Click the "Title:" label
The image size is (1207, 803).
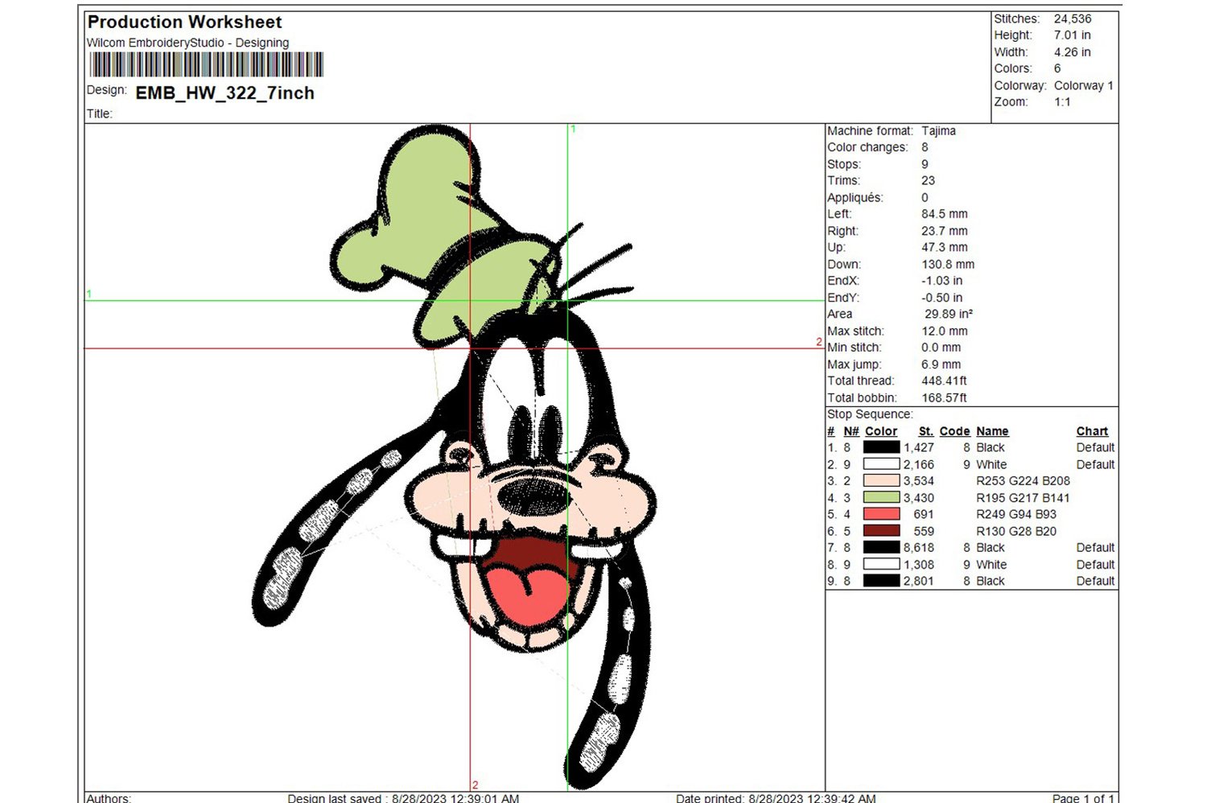click(x=100, y=113)
